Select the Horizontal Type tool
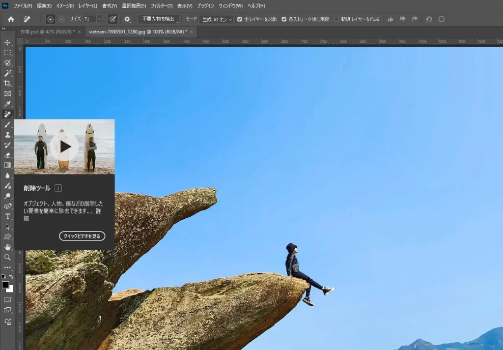503x350 pixels. pos(7,216)
